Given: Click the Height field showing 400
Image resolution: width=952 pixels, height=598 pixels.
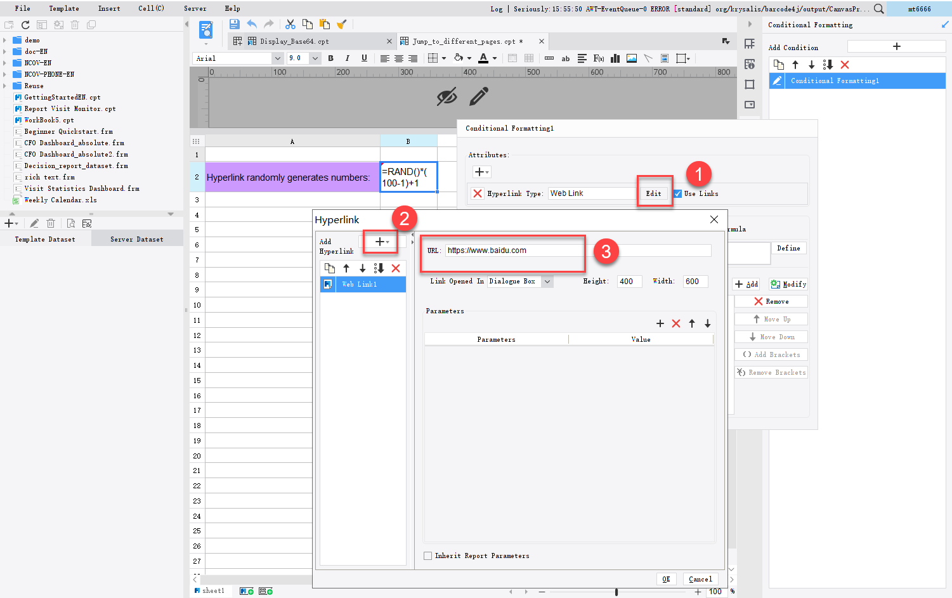Looking at the screenshot, I should point(629,282).
